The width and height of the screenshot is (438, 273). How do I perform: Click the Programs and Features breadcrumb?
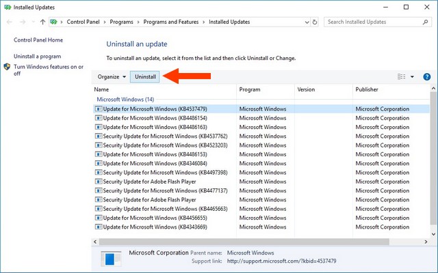[x=171, y=22]
